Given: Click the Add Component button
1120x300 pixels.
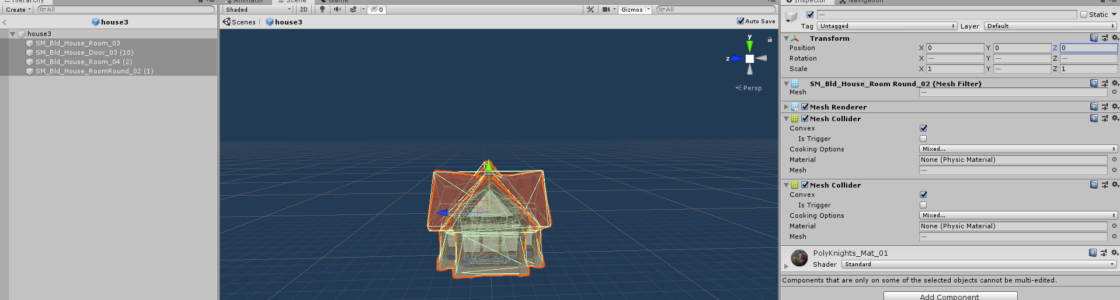Looking at the screenshot, I should [950, 296].
